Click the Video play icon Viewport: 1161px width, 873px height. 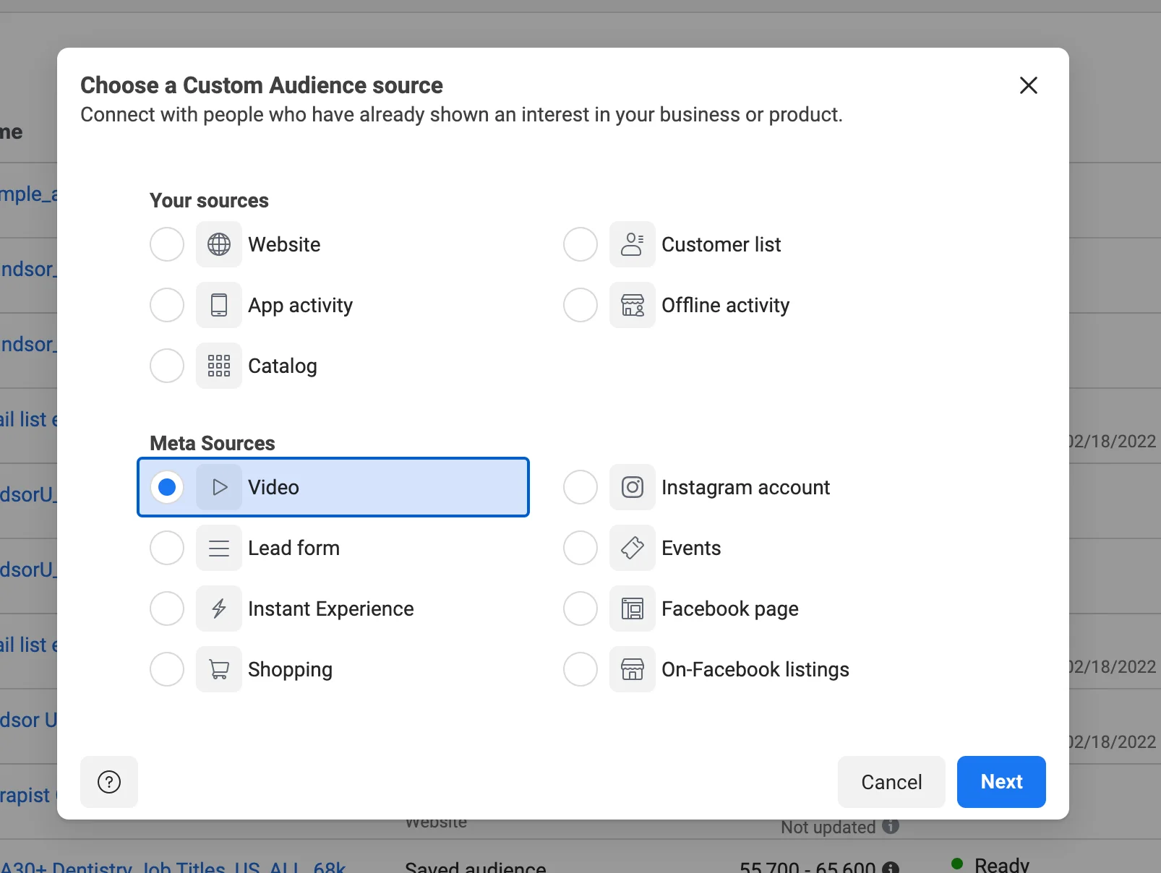(219, 487)
